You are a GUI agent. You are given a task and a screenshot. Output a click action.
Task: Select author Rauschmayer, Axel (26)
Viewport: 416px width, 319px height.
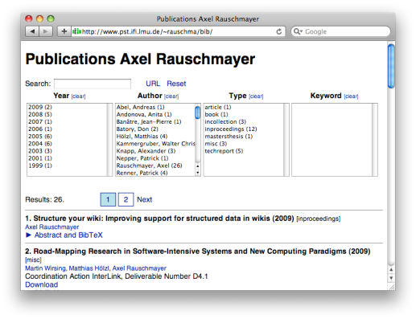[x=150, y=166]
